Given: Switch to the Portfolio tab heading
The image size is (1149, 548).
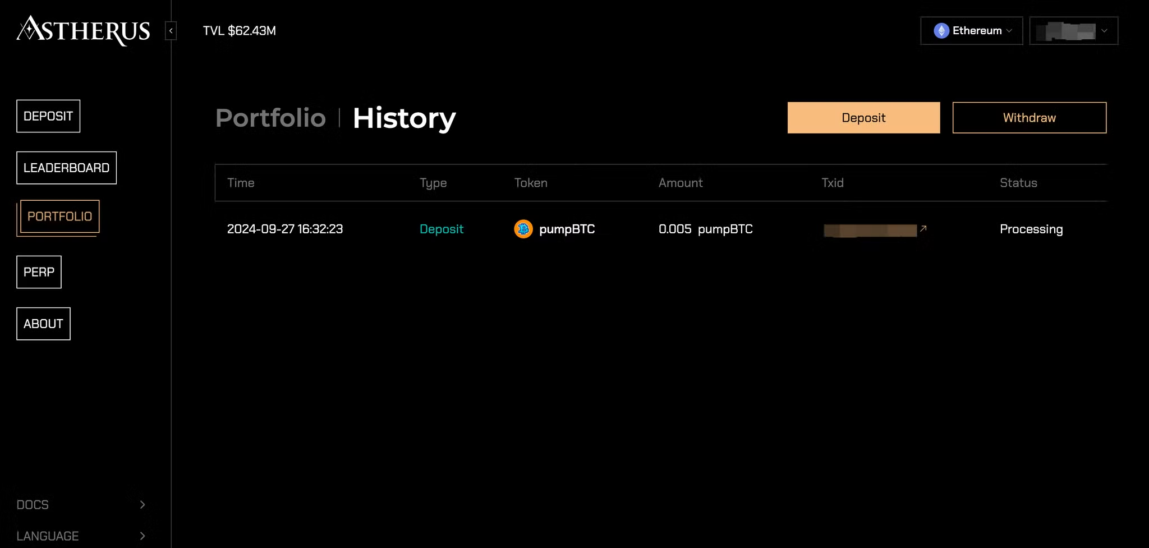Looking at the screenshot, I should pyautogui.click(x=270, y=118).
